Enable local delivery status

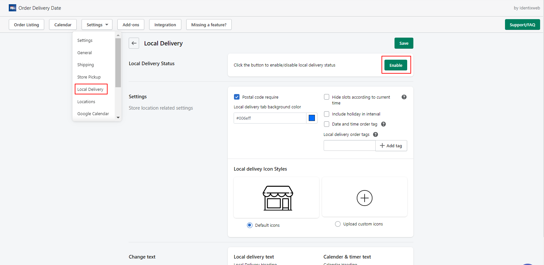click(x=396, y=65)
